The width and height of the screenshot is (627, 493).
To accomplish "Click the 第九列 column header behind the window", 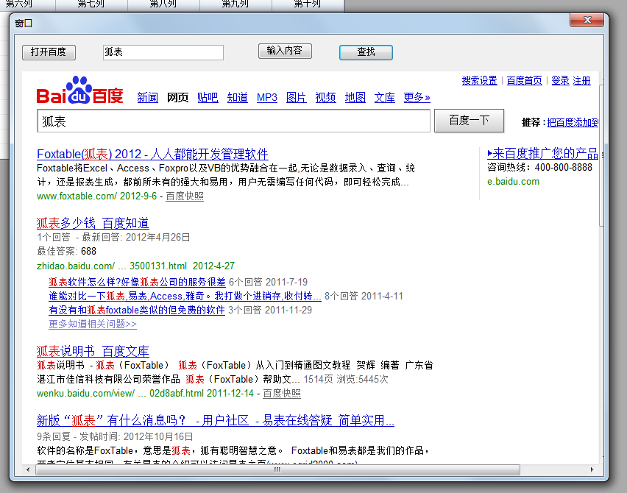I will pos(235,5).
